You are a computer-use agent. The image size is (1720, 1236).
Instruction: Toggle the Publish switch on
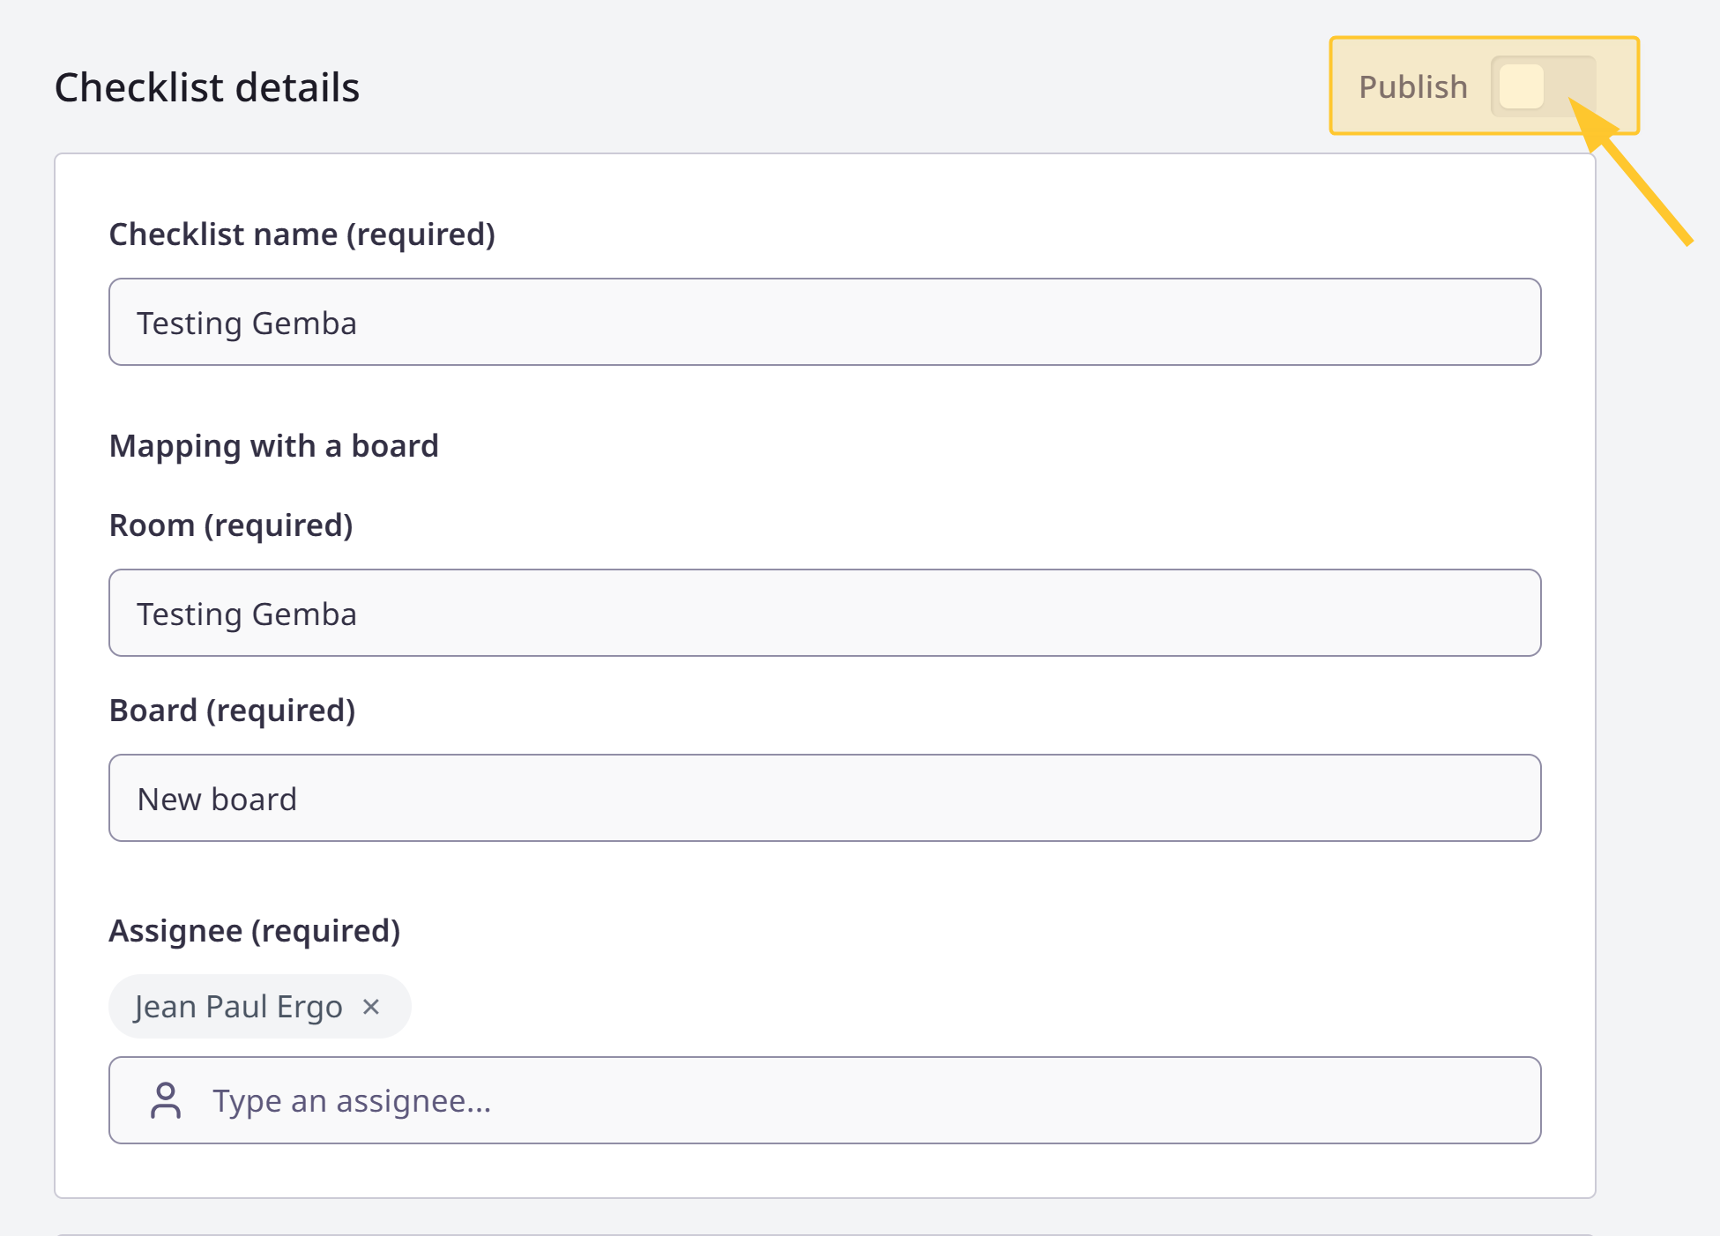pyautogui.click(x=1543, y=86)
